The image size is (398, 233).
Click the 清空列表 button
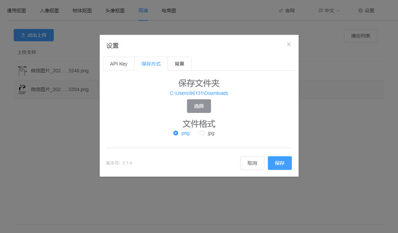(360, 36)
